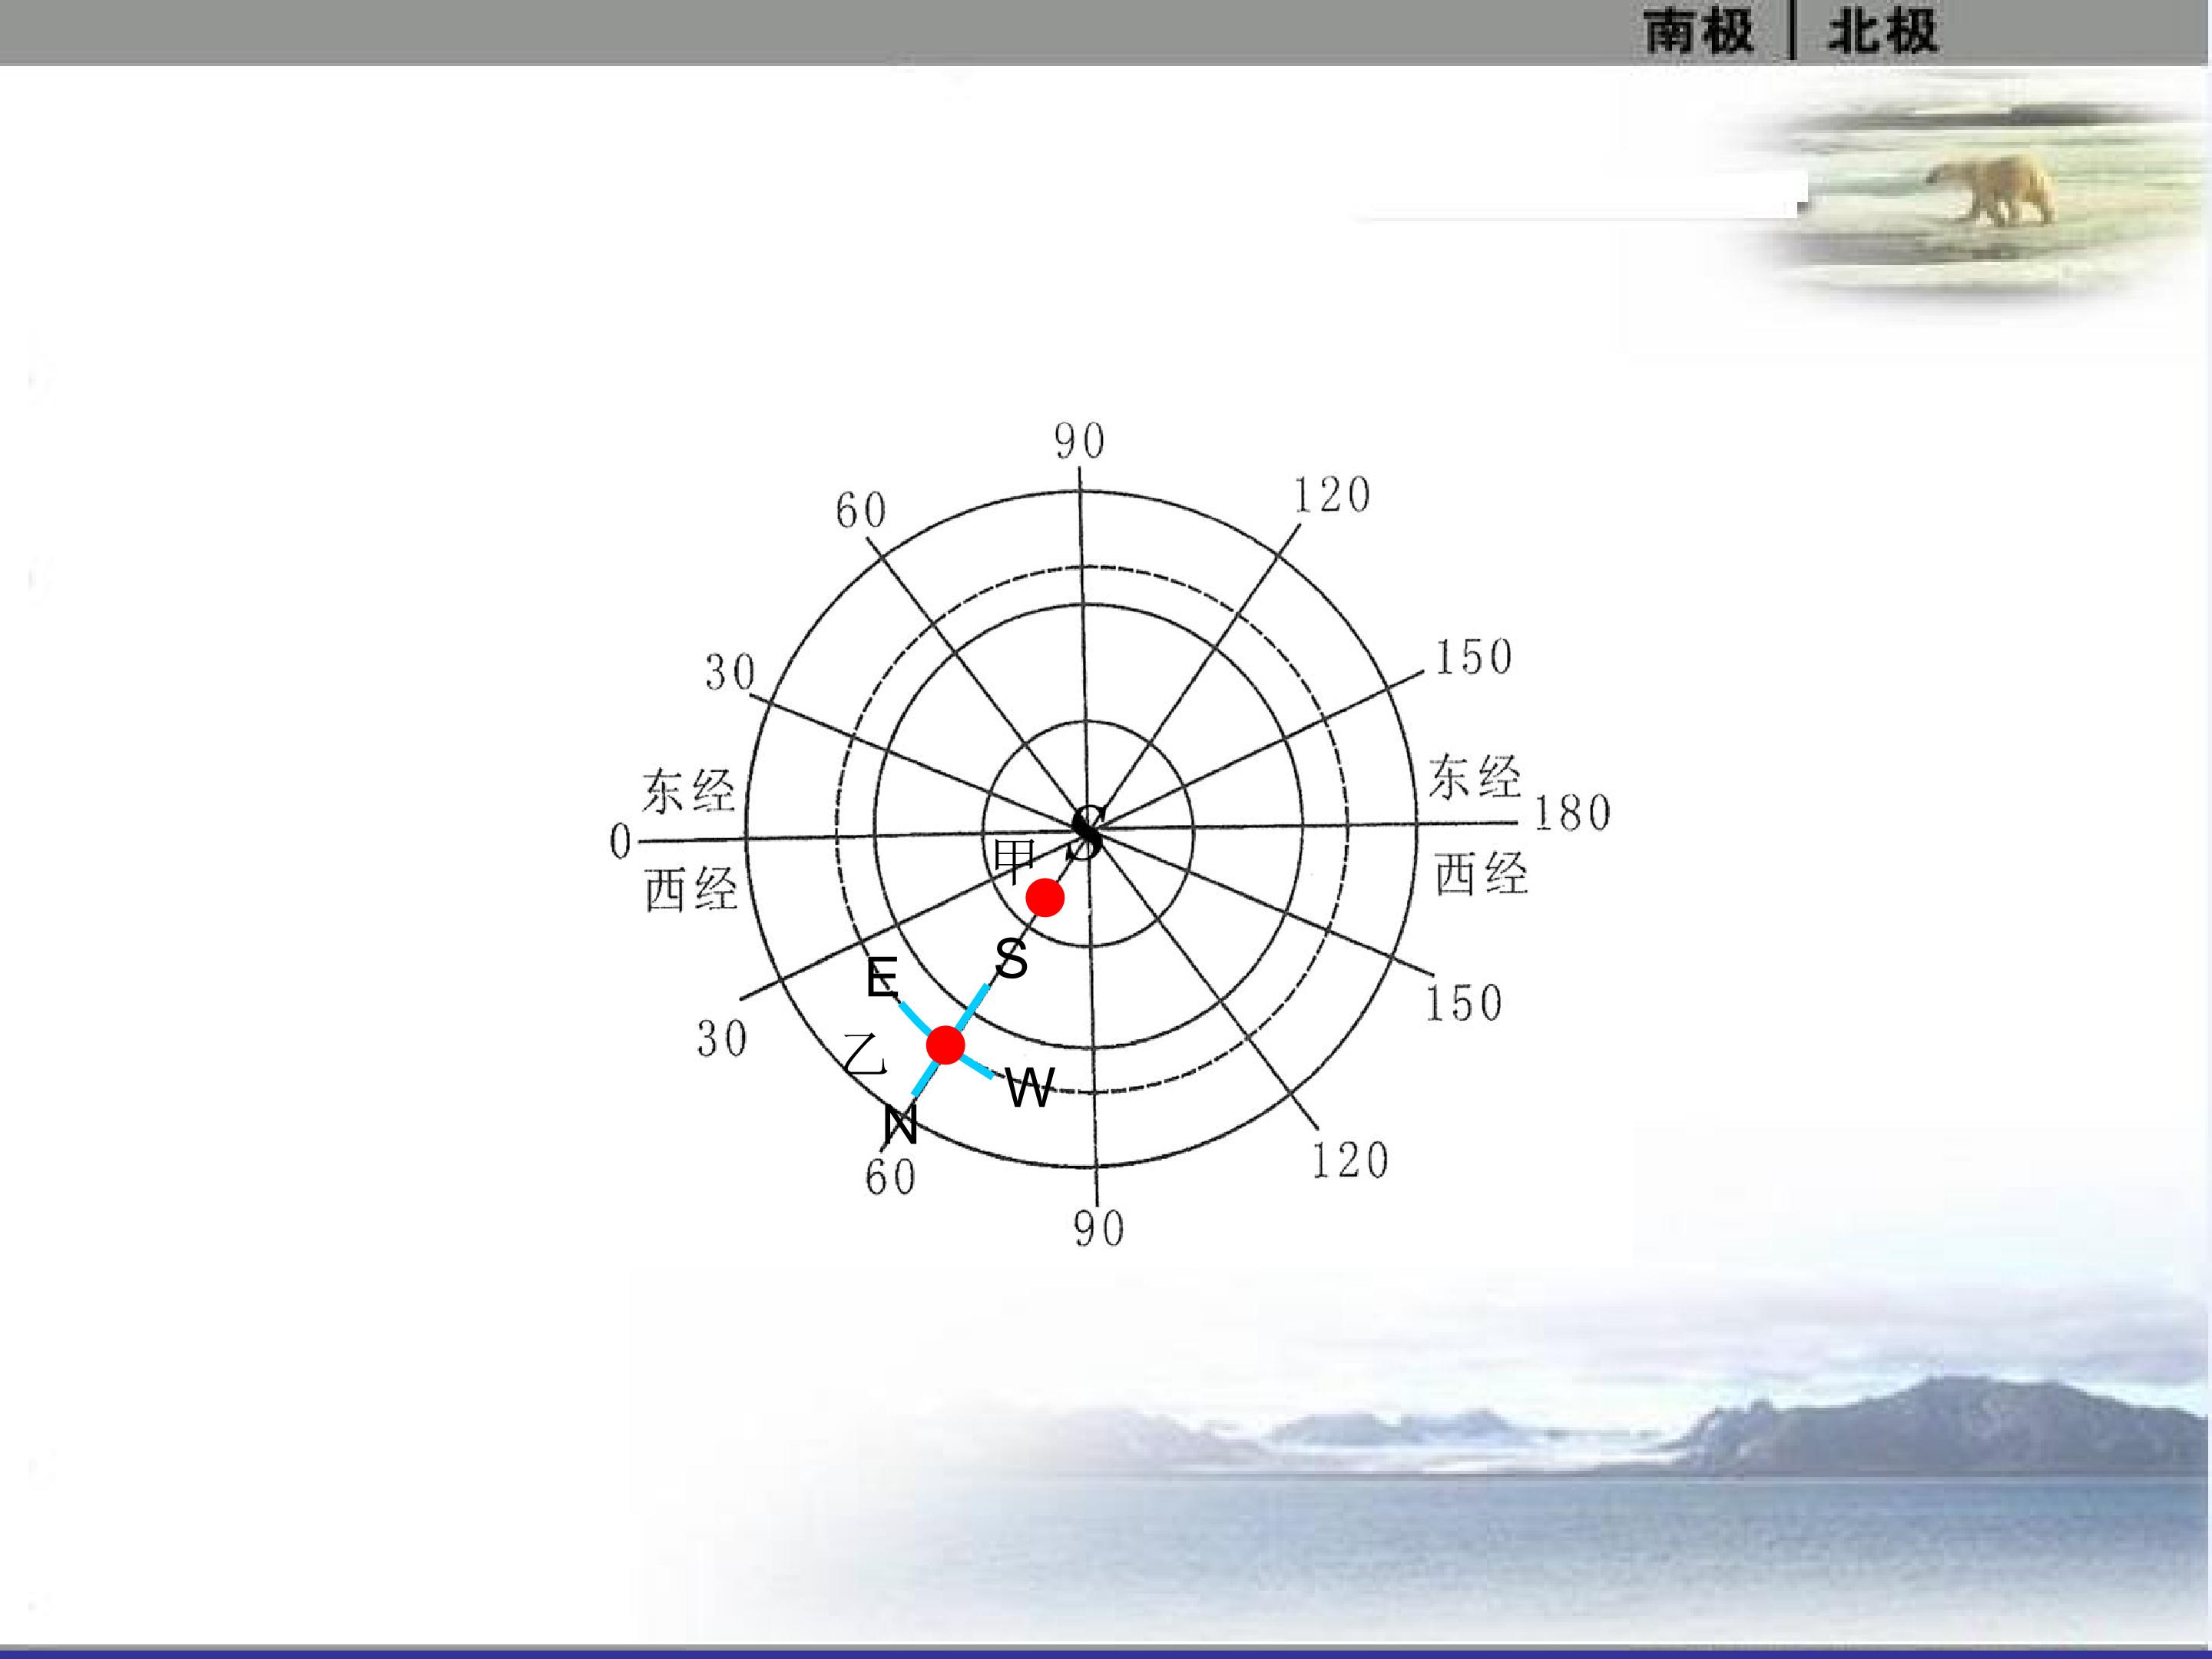This screenshot has height=1659, width=2212.
Task: Select the red dot at point 甲
Action: (1045, 898)
